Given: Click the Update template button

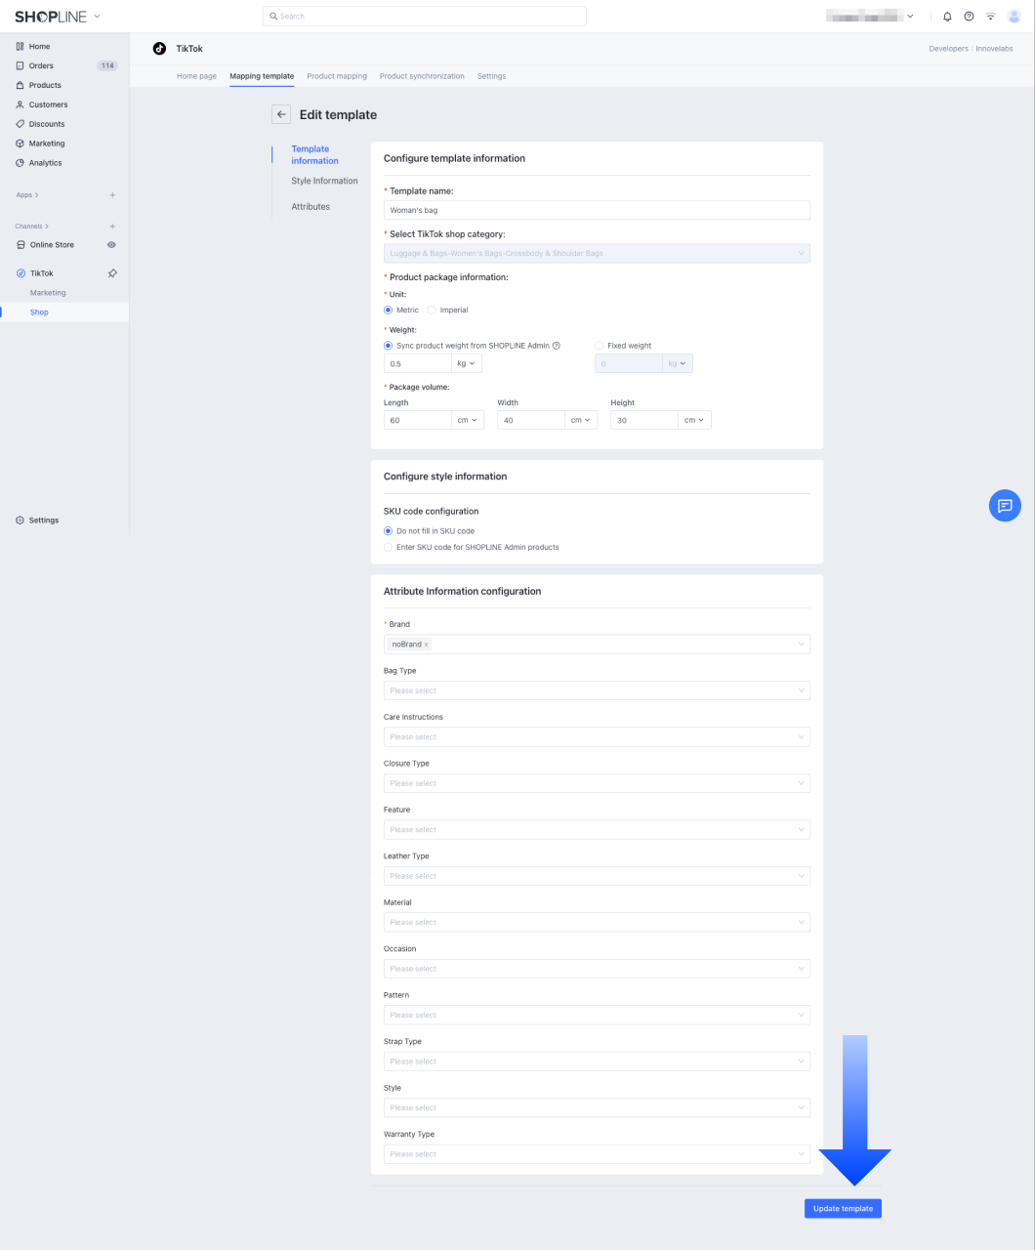Looking at the screenshot, I should tap(843, 1209).
